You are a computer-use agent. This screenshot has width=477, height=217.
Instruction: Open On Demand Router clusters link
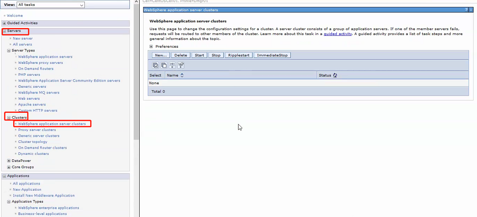click(x=42, y=148)
